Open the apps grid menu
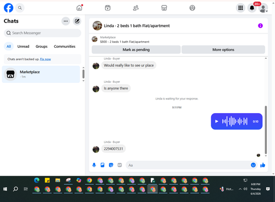The image size is (275, 202). click(x=240, y=8)
